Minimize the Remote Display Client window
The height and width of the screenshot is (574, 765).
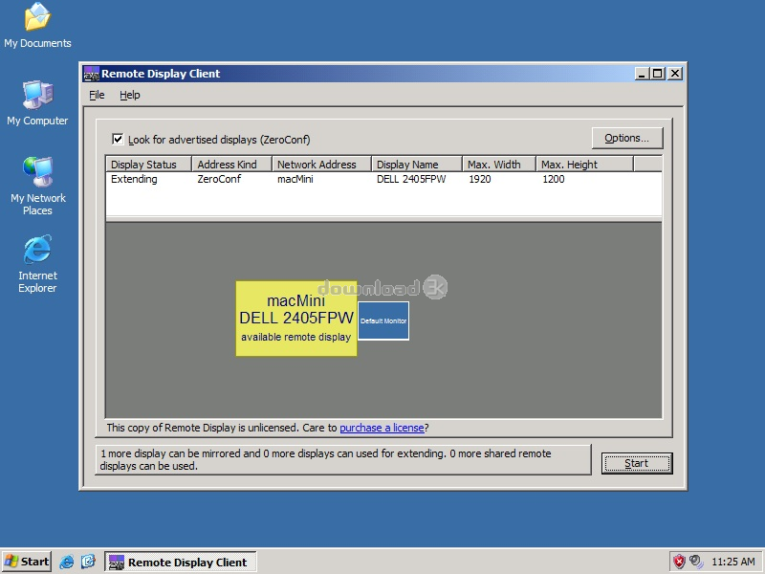click(642, 74)
